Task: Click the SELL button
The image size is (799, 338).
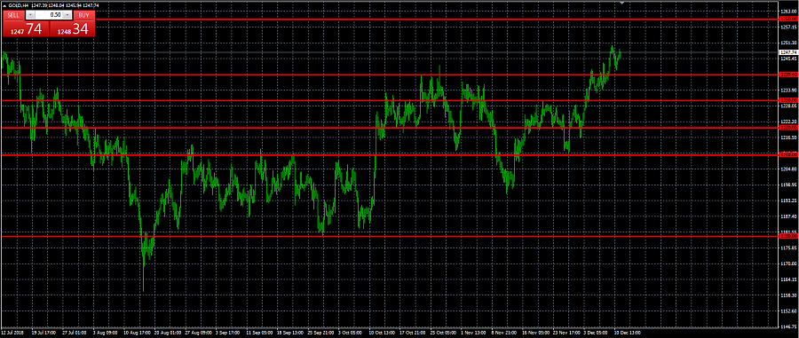Action: coord(13,15)
